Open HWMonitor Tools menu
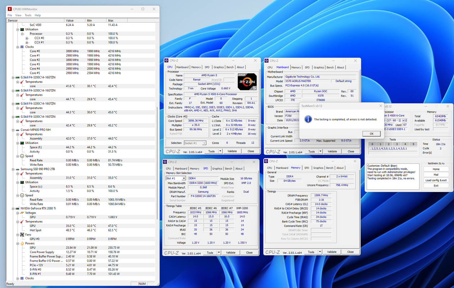Screen dimensions: 454x288 28,15
